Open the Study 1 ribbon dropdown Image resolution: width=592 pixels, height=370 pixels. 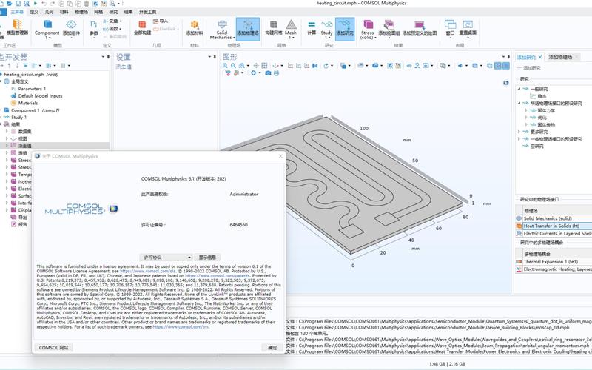tap(326, 29)
